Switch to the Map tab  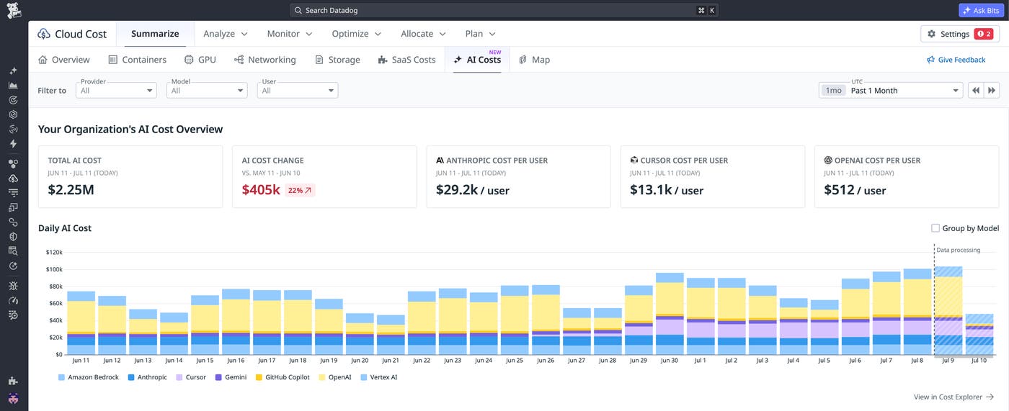(x=534, y=60)
